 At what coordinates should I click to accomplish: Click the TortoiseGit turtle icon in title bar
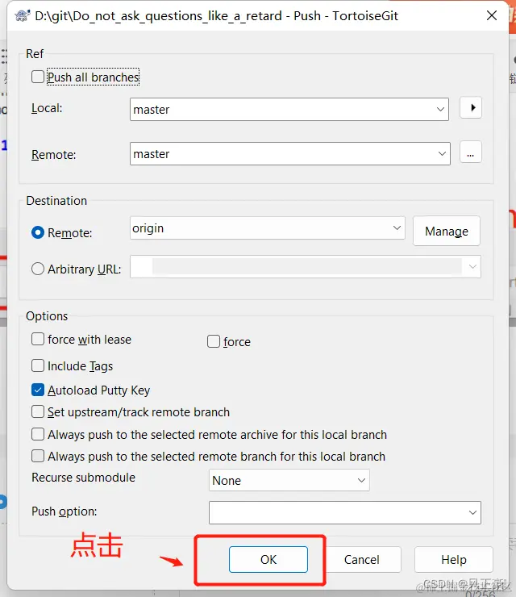22,15
